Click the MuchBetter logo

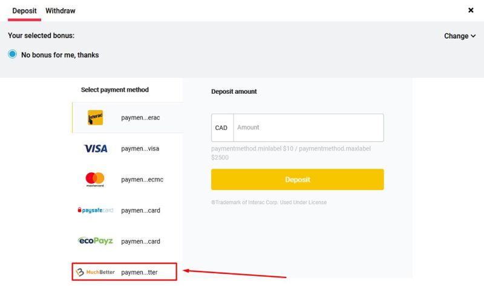click(95, 272)
